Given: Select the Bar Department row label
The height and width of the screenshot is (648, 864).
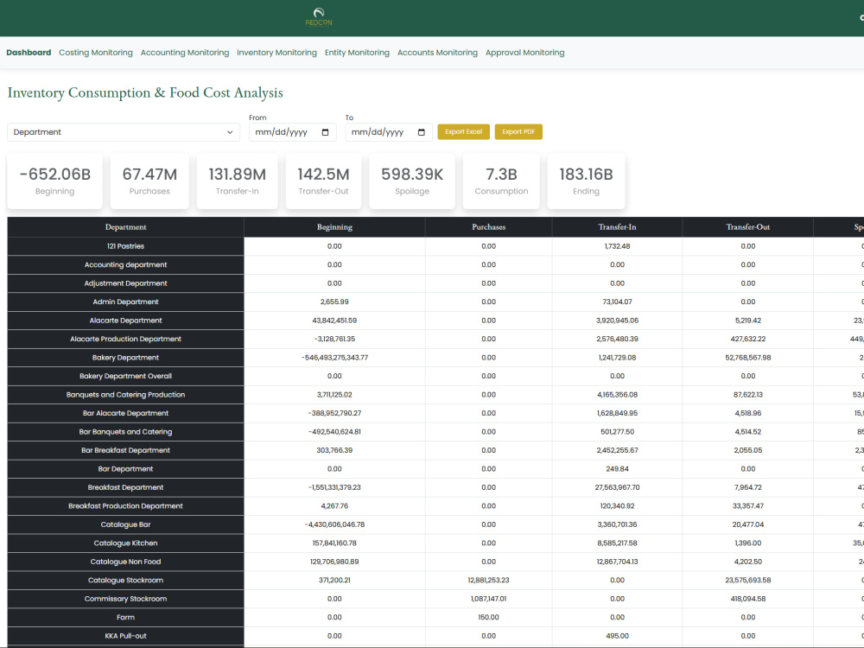Looking at the screenshot, I should coord(125,469).
